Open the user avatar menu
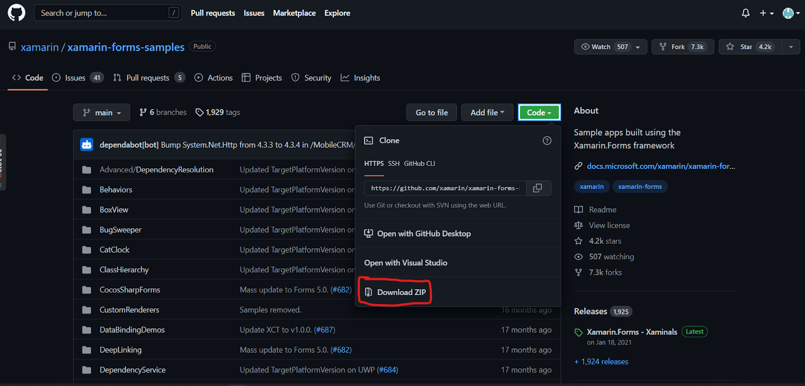Image resolution: width=805 pixels, height=386 pixels. coord(791,13)
